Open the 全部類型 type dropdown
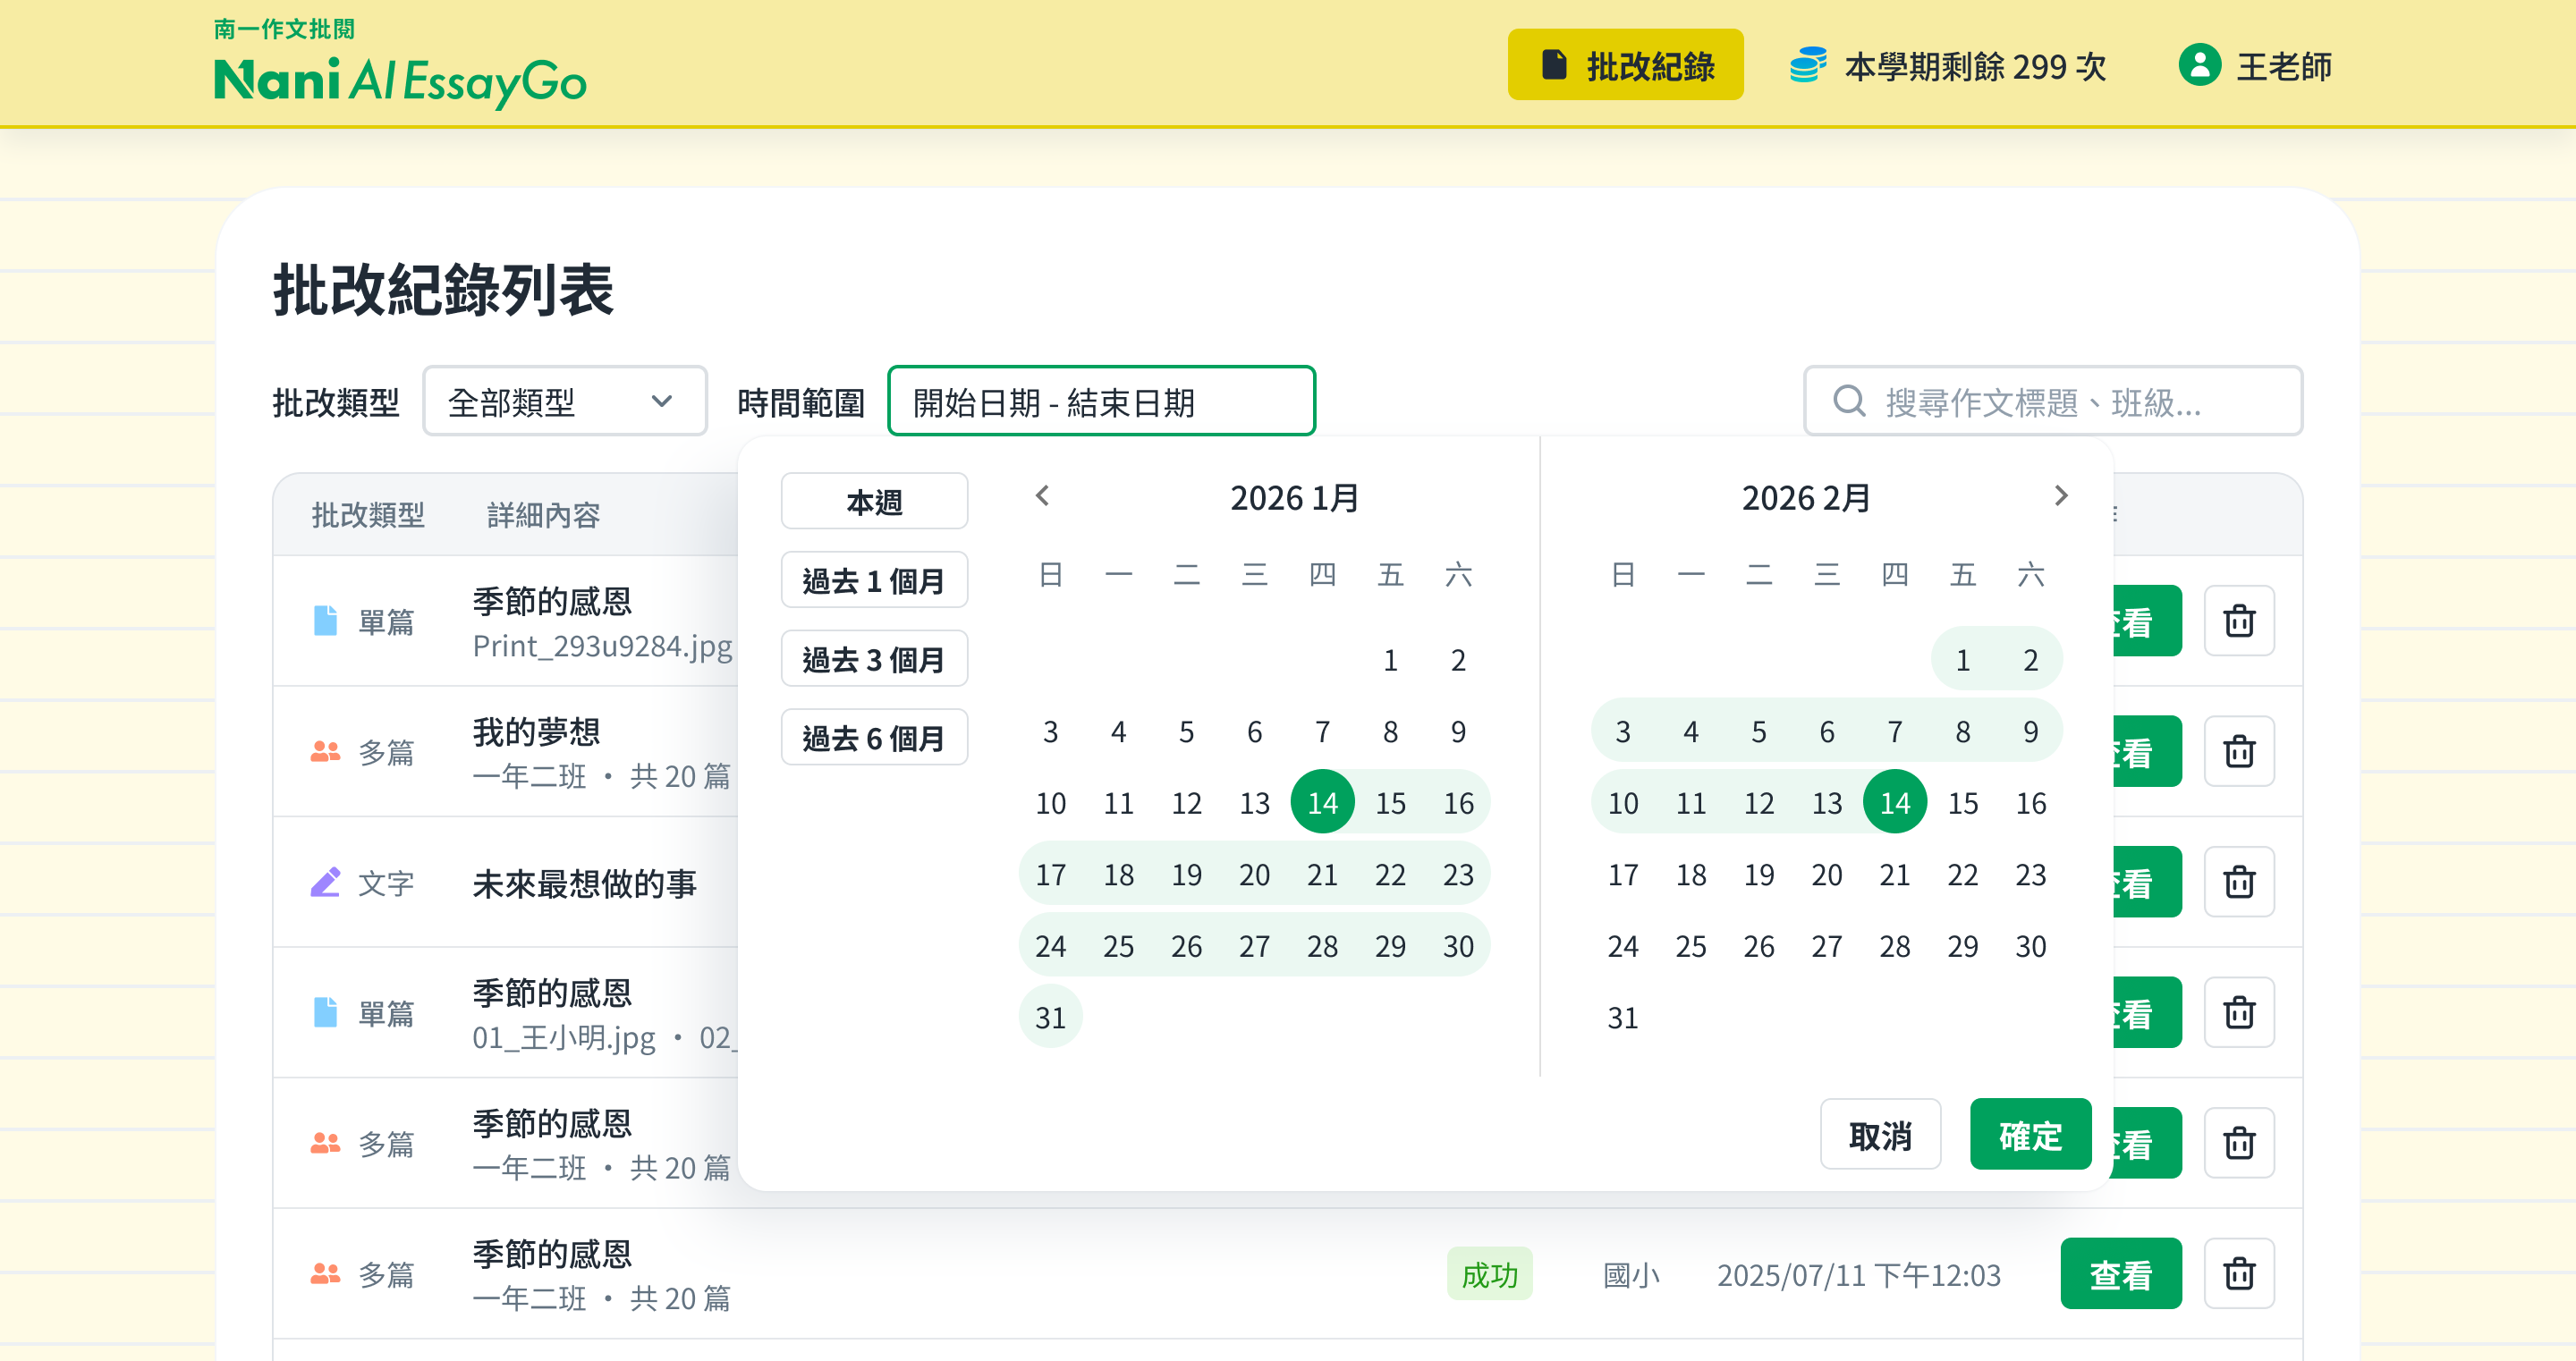The width and height of the screenshot is (2576, 1361). pyautogui.click(x=564, y=401)
